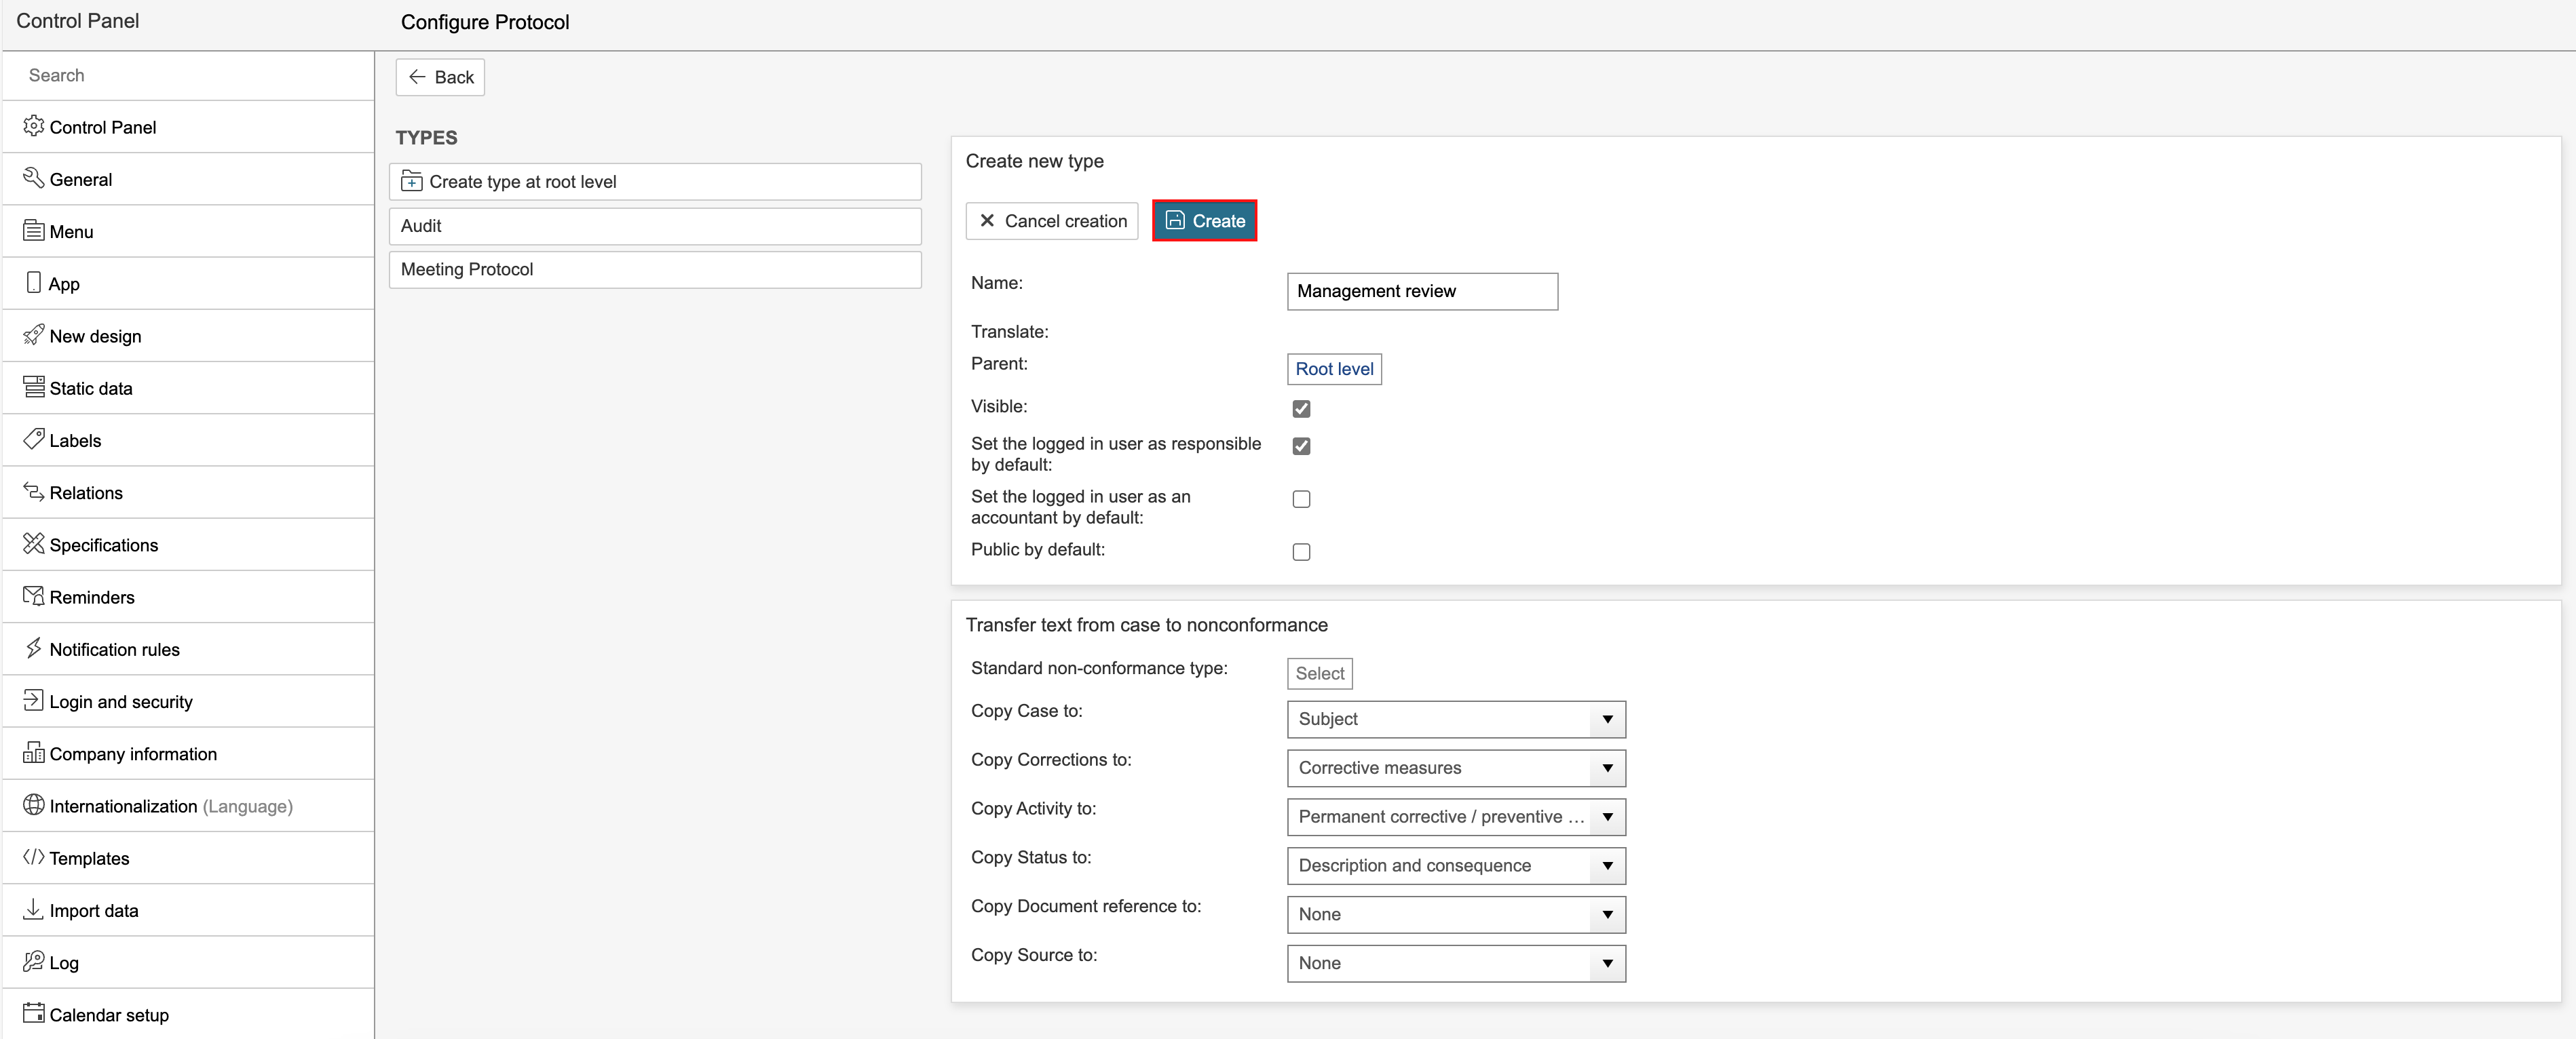
Task: Click the lightning icon for Notification rules
Action: (x=33, y=648)
